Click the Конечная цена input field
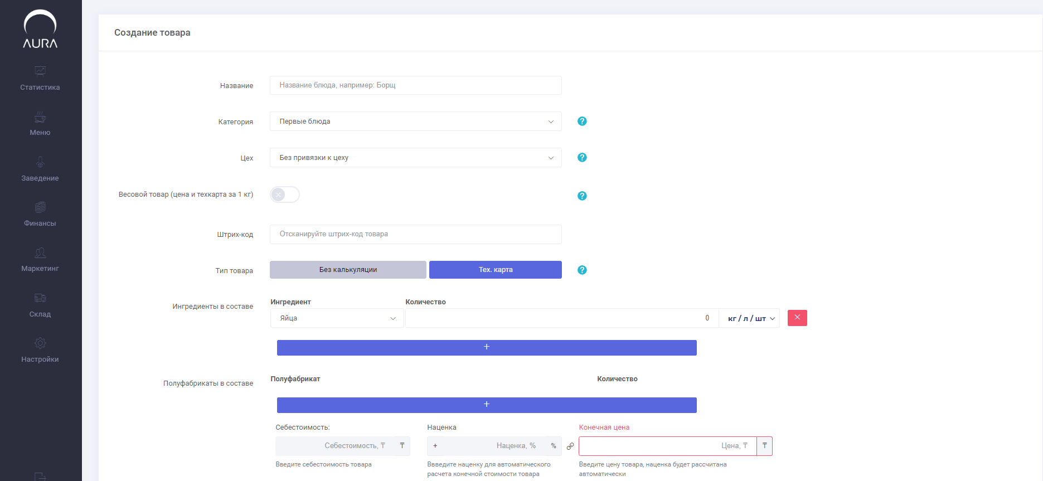Screen dimensions: 1043x481 click(668, 446)
